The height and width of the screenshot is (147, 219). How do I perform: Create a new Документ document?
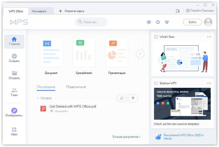click(51, 52)
